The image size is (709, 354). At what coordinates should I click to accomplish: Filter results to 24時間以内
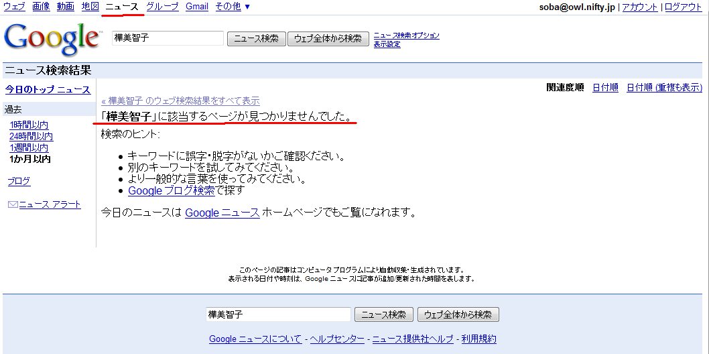point(31,137)
